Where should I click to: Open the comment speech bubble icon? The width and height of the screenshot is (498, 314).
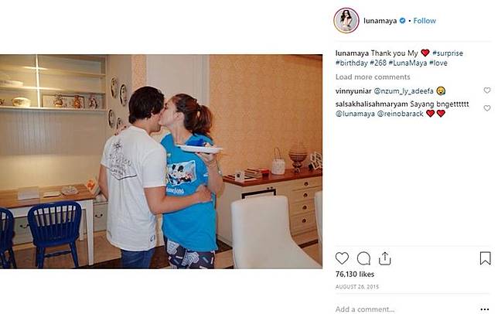(363, 258)
